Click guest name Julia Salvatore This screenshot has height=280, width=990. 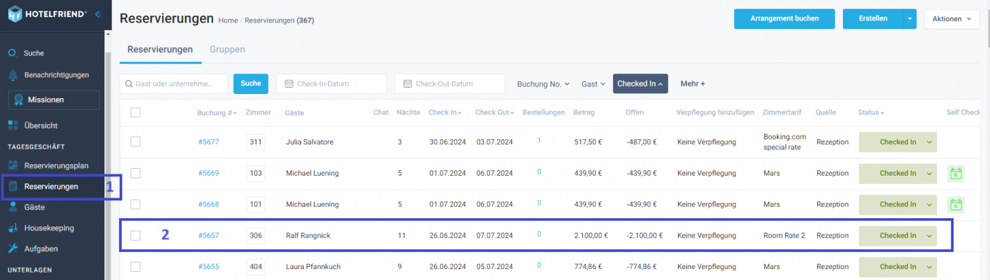click(x=309, y=142)
